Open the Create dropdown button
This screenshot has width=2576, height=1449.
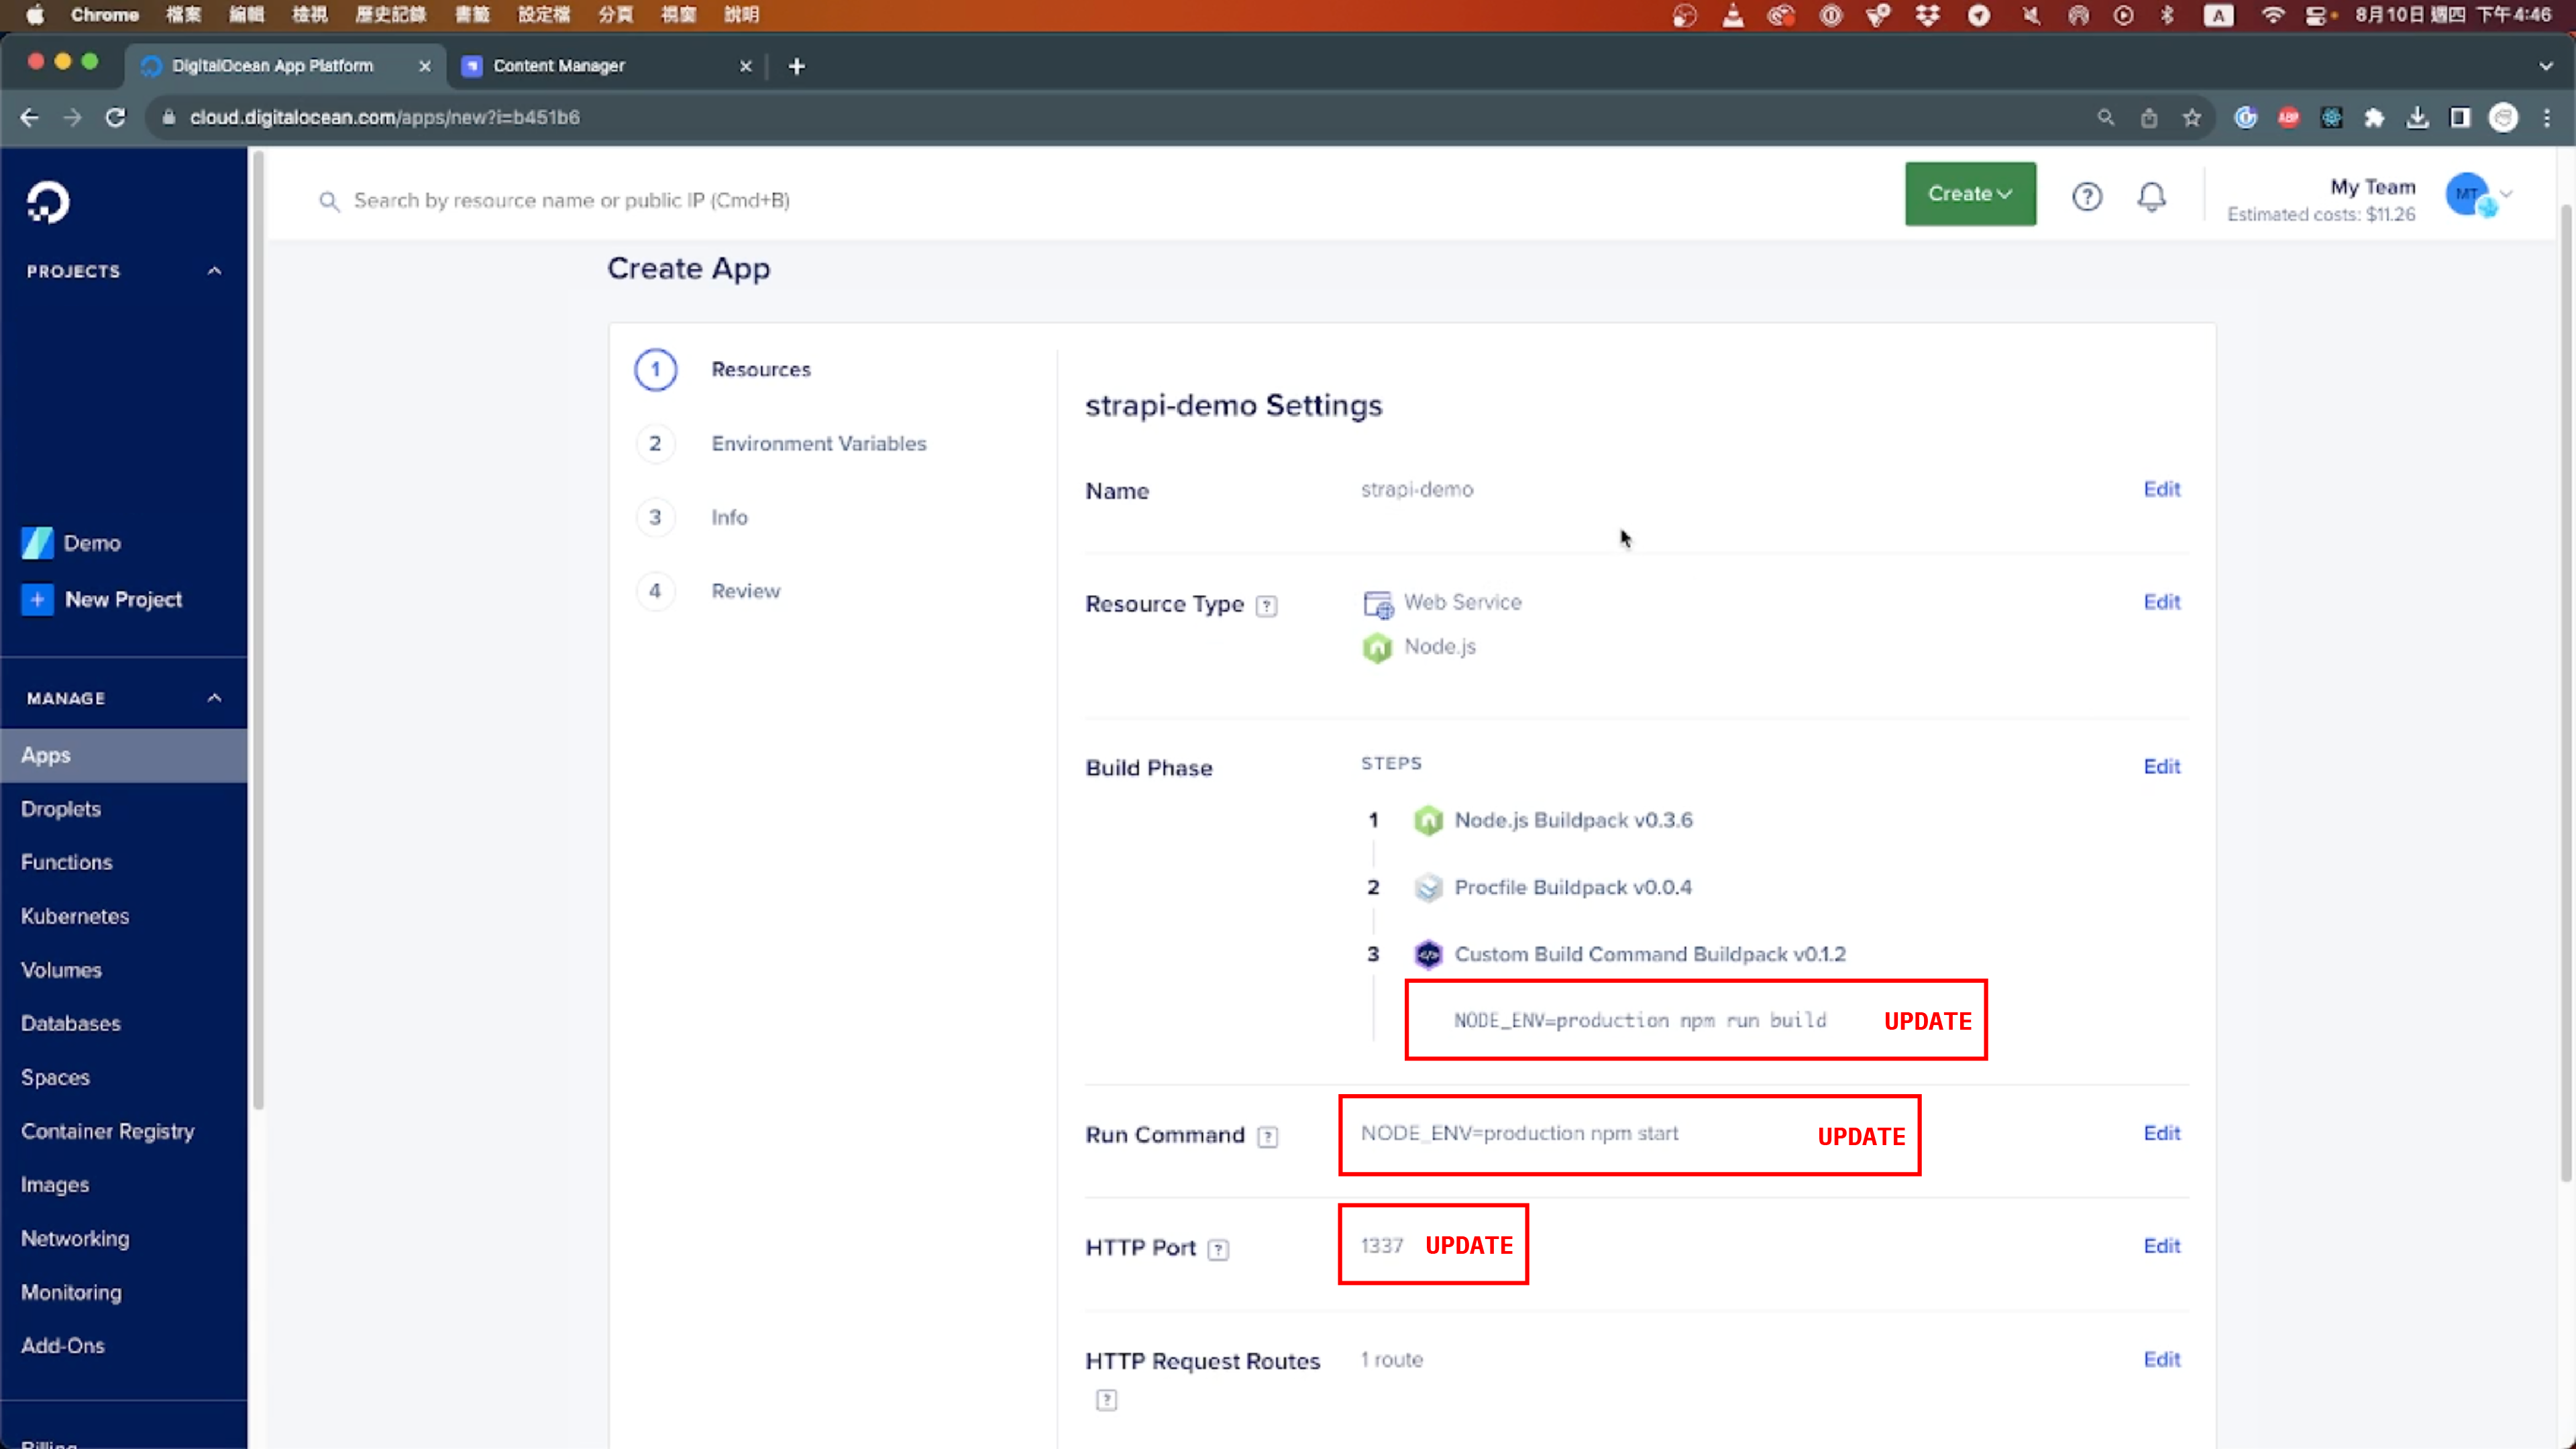[1969, 194]
